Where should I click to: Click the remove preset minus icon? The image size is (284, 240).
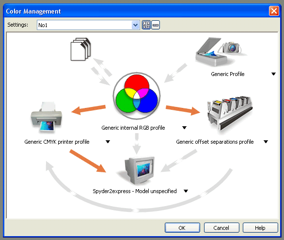156,25
